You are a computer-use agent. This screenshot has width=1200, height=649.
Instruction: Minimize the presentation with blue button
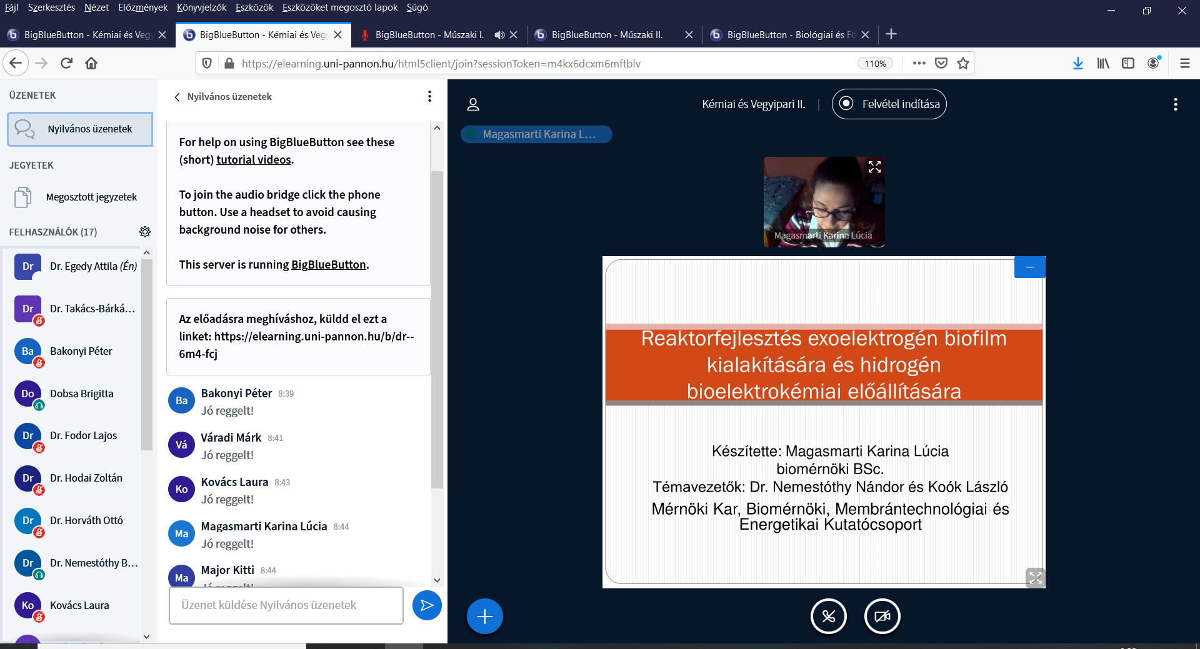1029,267
